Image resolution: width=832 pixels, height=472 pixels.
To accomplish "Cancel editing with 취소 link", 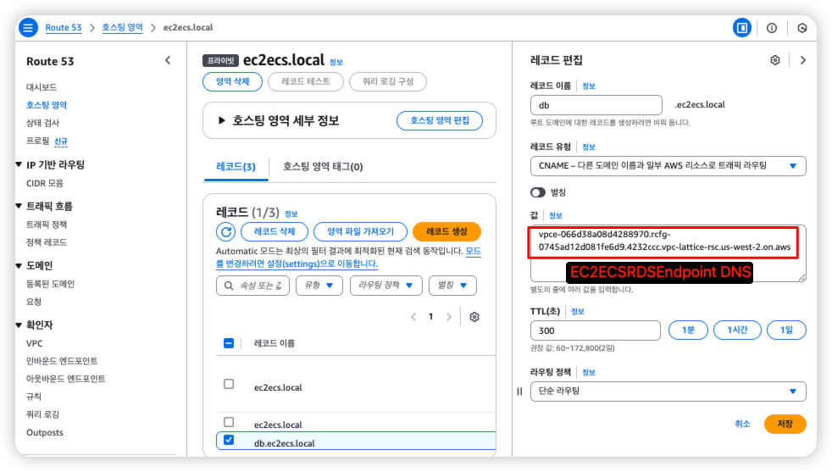I will point(742,424).
